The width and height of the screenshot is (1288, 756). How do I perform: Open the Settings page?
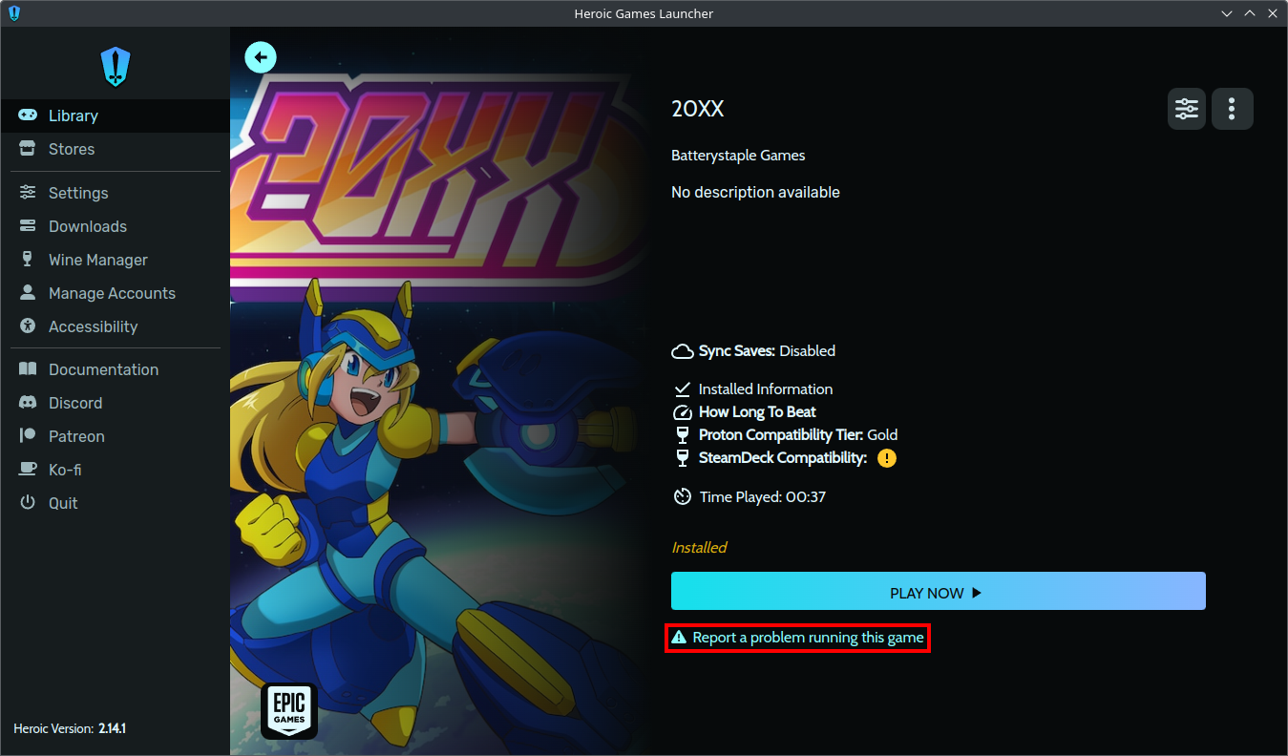pyautogui.click(x=115, y=193)
